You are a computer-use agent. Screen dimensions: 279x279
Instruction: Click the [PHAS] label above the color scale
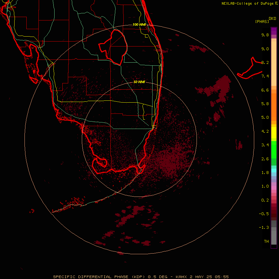point(262,21)
